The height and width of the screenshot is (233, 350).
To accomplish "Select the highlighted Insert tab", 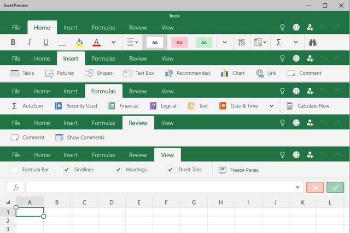I will click(x=71, y=58).
